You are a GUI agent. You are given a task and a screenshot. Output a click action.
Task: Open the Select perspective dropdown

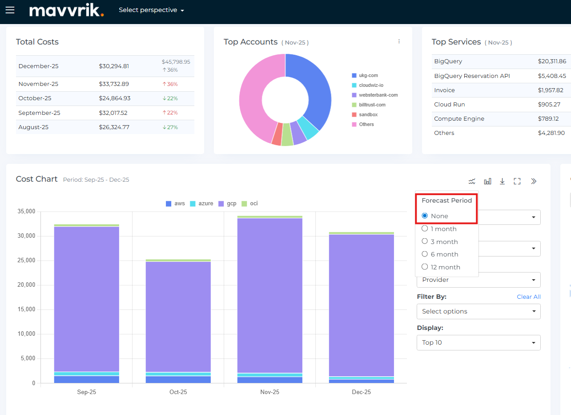151,10
